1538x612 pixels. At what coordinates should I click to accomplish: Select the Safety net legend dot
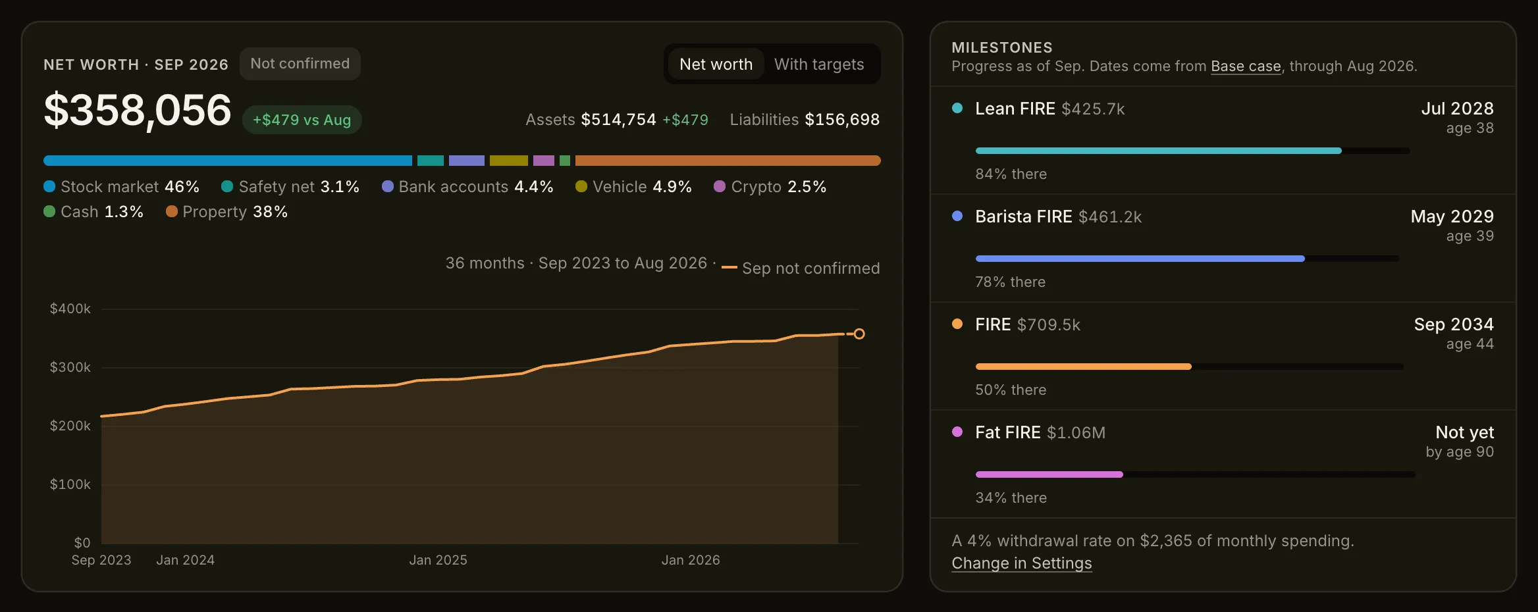pyautogui.click(x=227, y=186)
